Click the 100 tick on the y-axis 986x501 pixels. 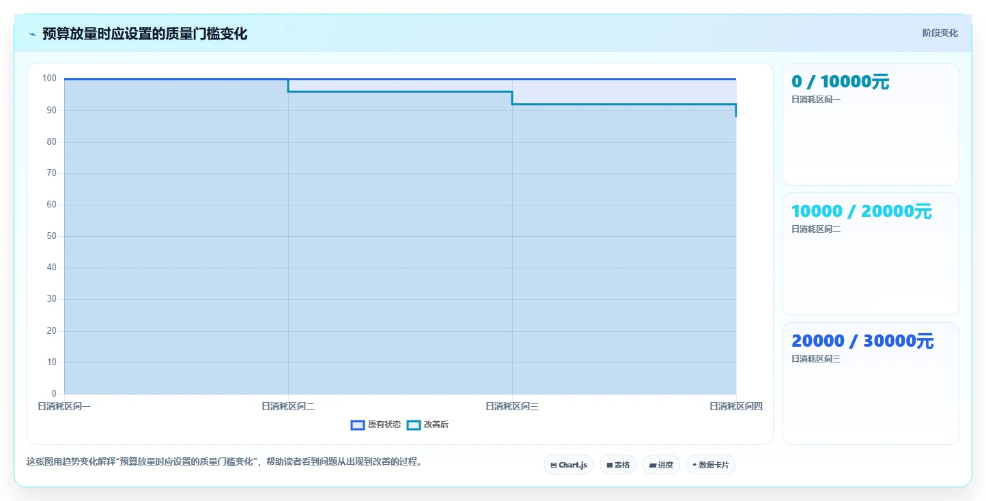pos(50,78)
